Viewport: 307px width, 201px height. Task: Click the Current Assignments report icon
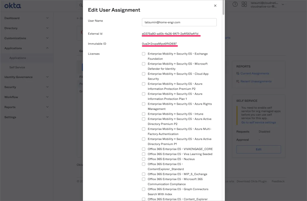pos(238,73)
